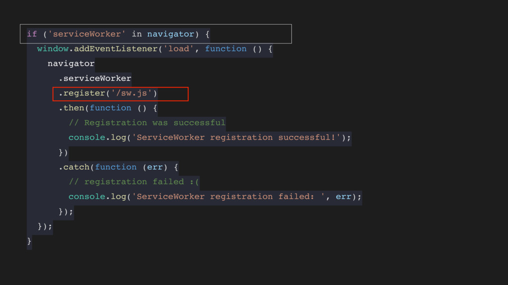Click the final closing brace of the if block

(29, 241)
